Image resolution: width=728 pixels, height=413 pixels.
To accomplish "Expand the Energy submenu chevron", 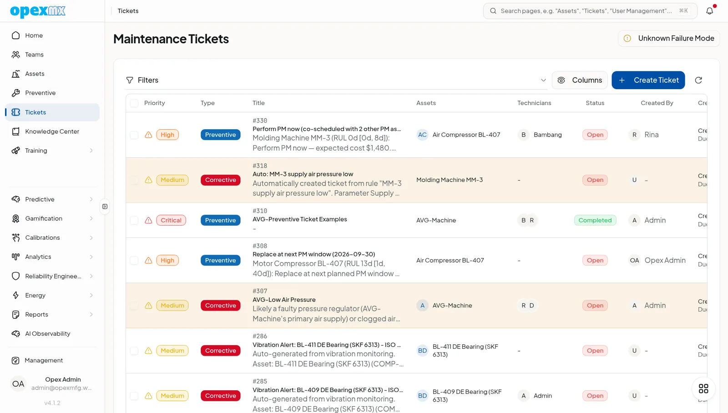I will 91,295.
